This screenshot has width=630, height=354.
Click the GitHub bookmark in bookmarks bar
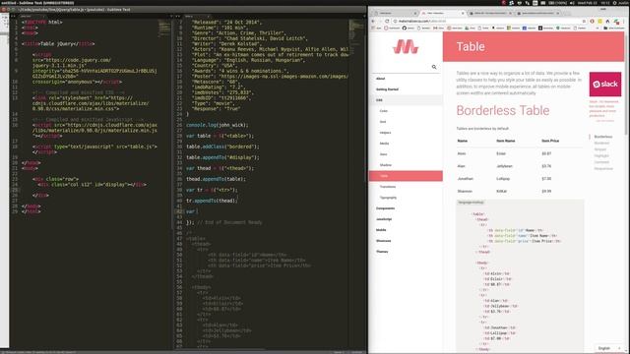click(x=408, y=29)
